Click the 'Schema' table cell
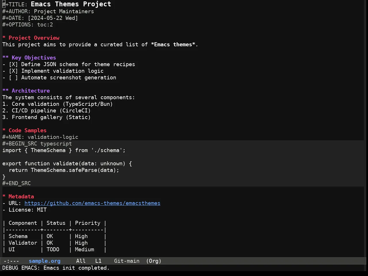The image size is (368, 276). pos(18,236)
